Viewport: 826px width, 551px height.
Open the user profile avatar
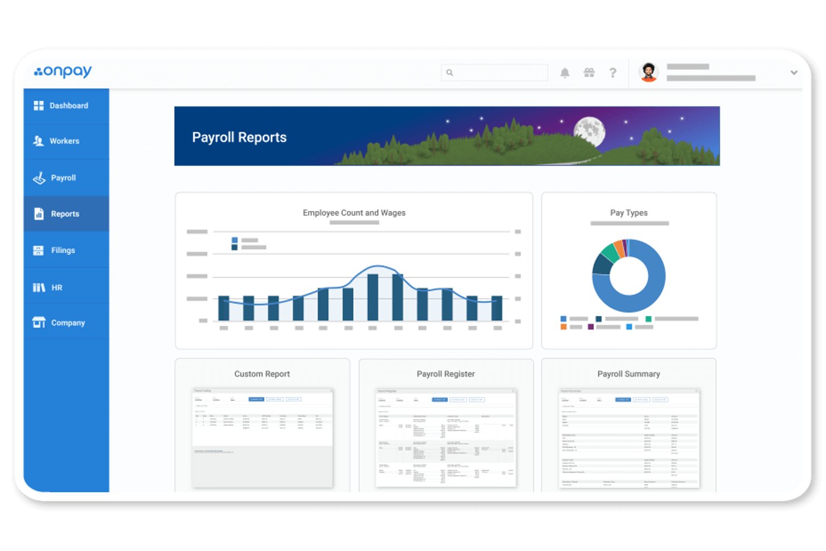649,72
